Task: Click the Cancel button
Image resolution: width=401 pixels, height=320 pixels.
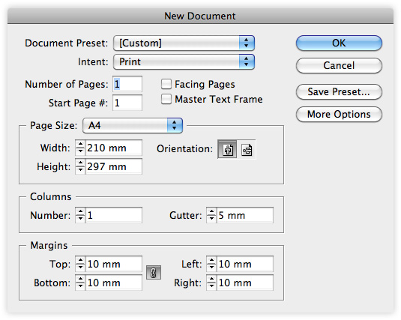Action: coord(339,65)
